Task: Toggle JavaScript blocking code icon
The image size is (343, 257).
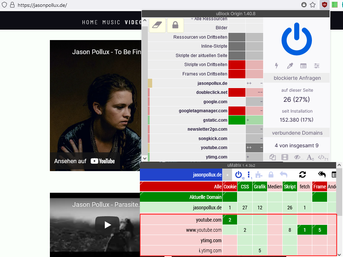Action: [323, 157]
